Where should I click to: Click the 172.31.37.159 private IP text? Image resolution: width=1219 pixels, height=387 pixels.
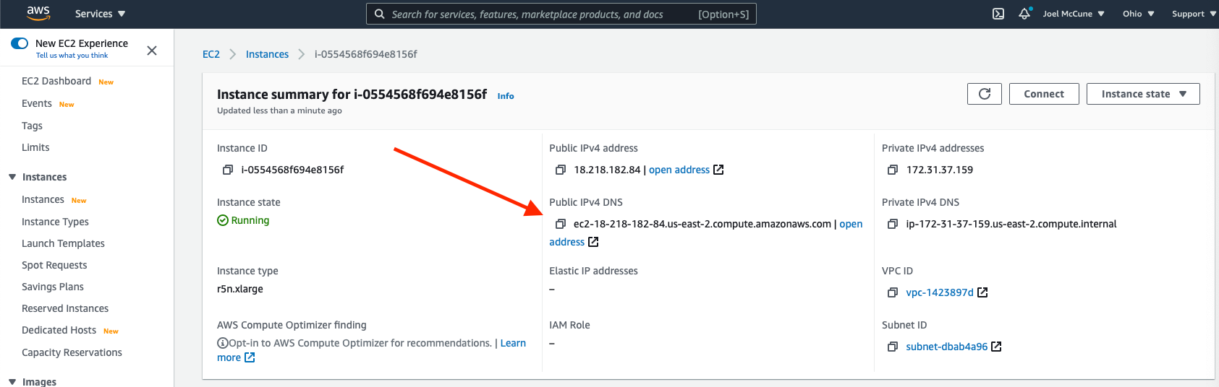[x=940, y=170]
